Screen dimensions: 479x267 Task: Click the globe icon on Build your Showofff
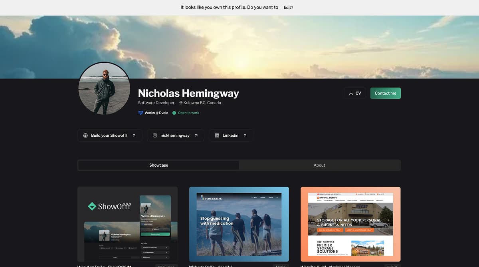pos(85,135)
